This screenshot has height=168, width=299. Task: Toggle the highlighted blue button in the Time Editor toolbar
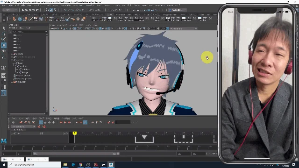pos(41,122)
